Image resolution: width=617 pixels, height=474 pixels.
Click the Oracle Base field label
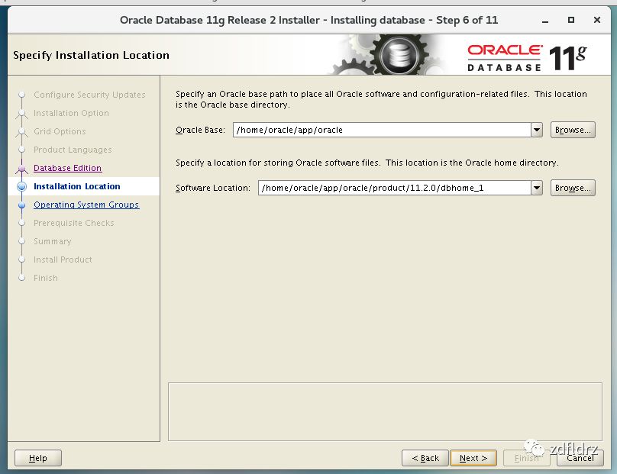(x=200, y=130)
